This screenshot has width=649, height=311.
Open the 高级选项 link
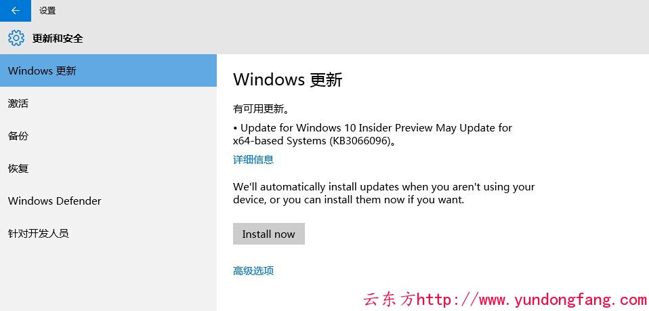point(253,271)
